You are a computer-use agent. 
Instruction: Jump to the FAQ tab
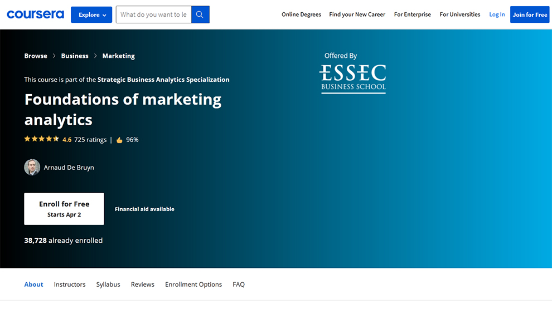pyautogui.click(x=238, y=284)
